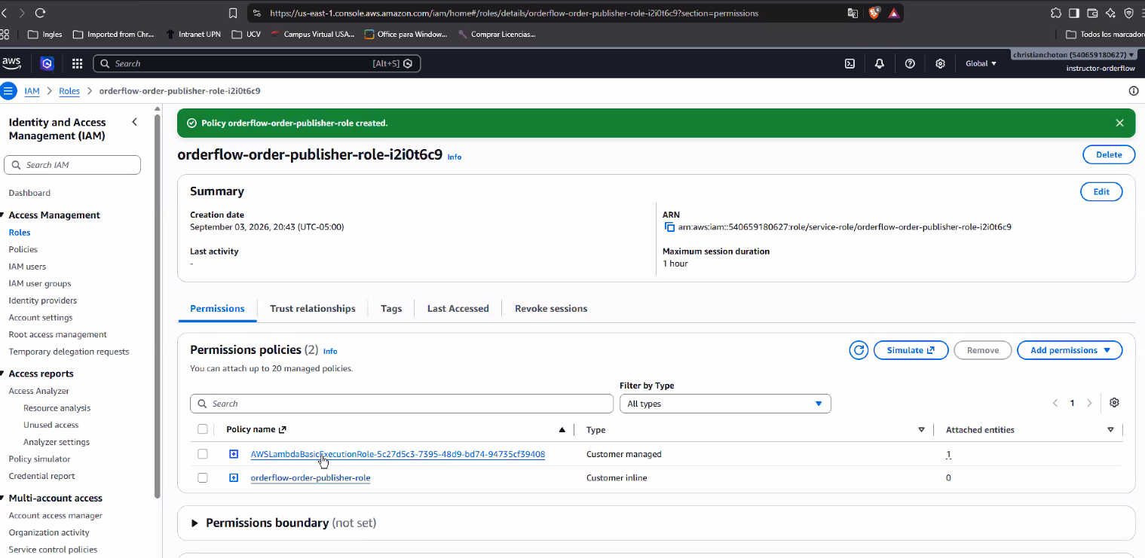Go to Roles in the breadcrumb
Viewport: 1145px width, 558px height.
(x=69, y=91)
